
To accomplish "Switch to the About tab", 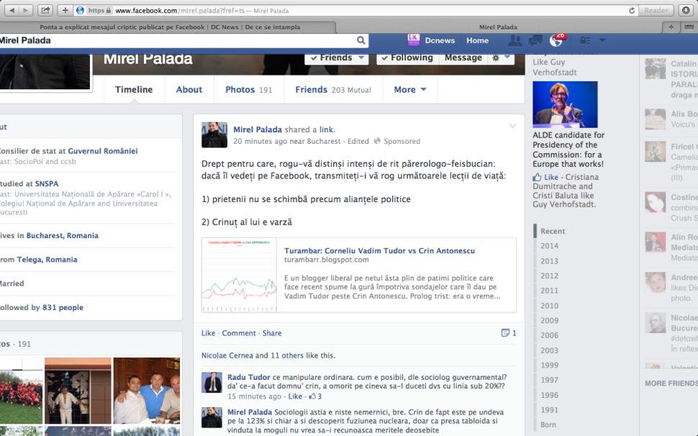I will [x=189, y=89].
